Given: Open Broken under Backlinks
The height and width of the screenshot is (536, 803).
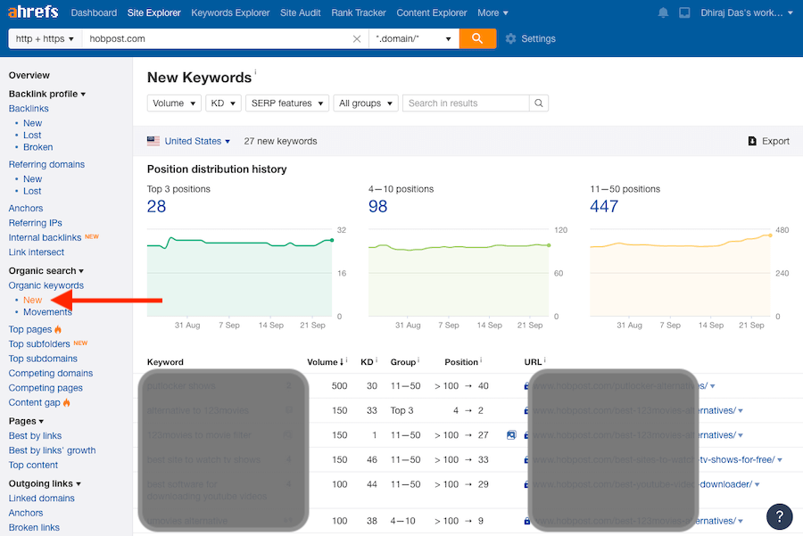Looking at the screenshot, I should pos(37,147).
